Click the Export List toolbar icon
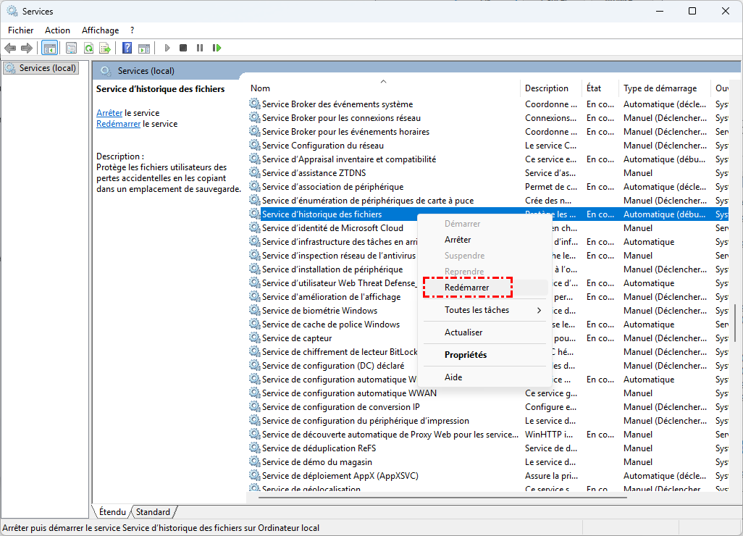 (105, 48)
